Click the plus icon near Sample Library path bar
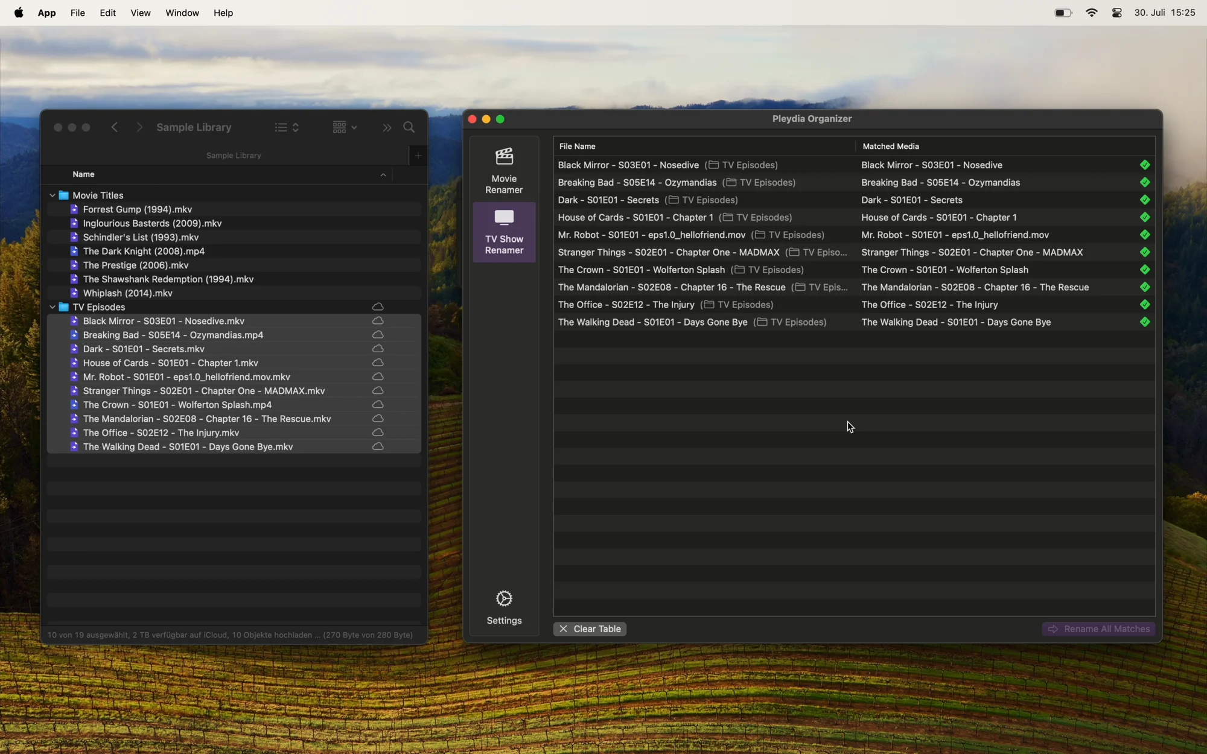 pos(418,155)
